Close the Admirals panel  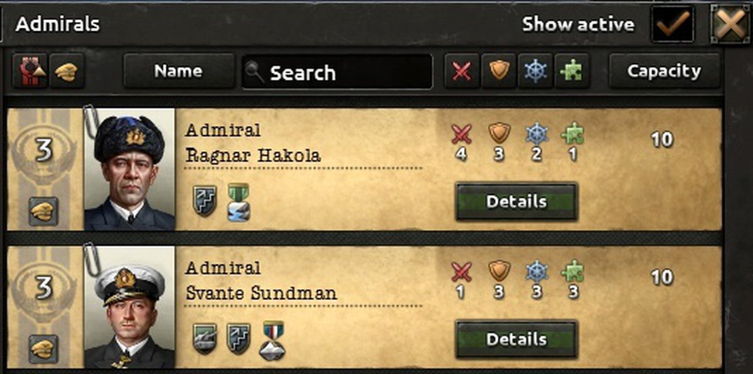pos(730,24)
